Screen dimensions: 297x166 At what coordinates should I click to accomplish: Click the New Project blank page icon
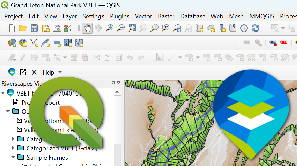12,28
